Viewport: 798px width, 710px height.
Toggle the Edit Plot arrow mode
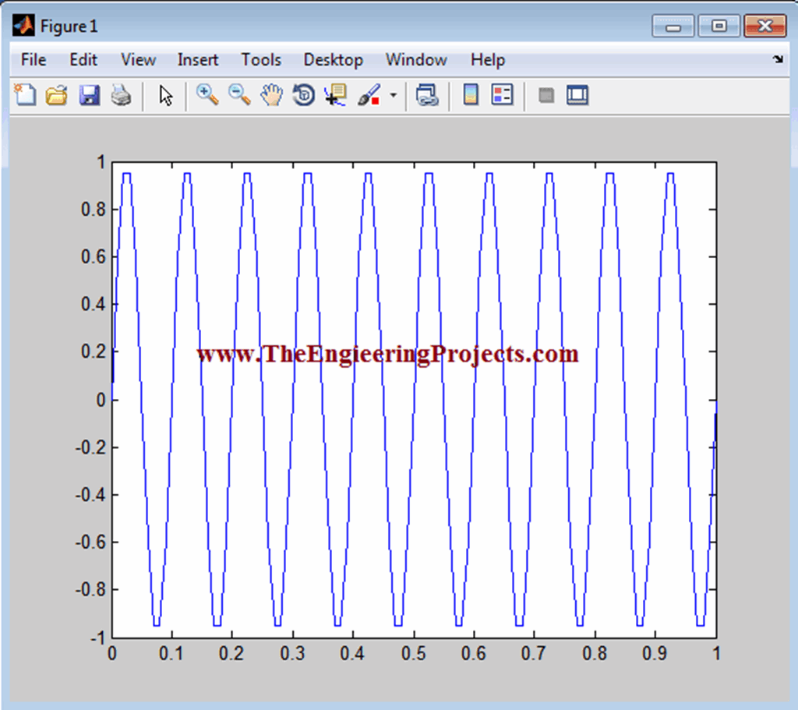[165, 94]
